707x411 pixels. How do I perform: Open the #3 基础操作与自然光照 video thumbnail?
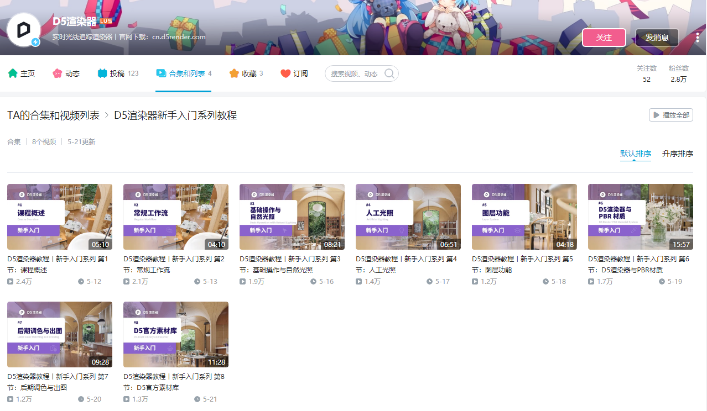(292, 217)
